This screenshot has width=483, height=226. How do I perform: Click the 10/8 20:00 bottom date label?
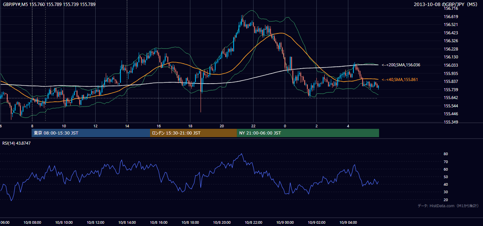(222, 223)
